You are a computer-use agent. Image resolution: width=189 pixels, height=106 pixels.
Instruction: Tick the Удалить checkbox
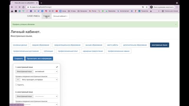(x=16, y=85)
